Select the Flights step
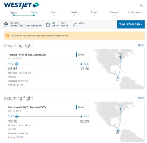The image size is (147, 143). point(34,12)
